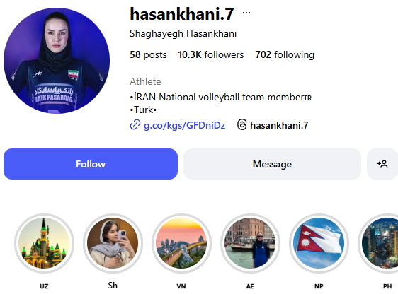Open the g.co/kgs/GFDniDz link
Screen dimensions: 398x294
tap(185, 125)
